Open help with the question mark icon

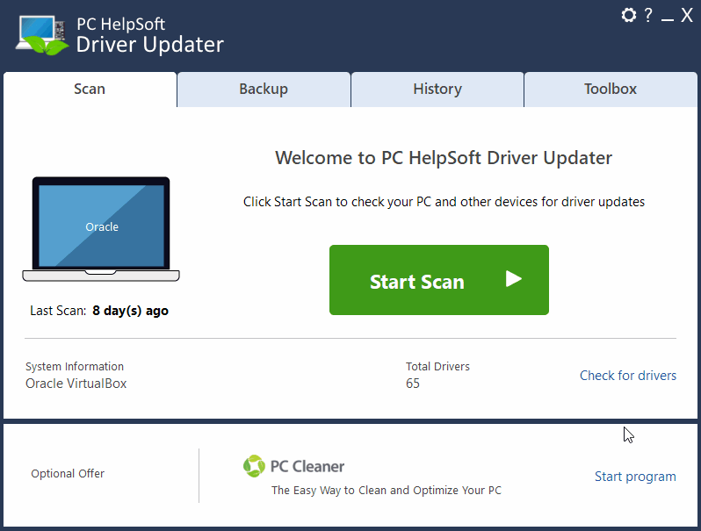click(x=648, y=15)
